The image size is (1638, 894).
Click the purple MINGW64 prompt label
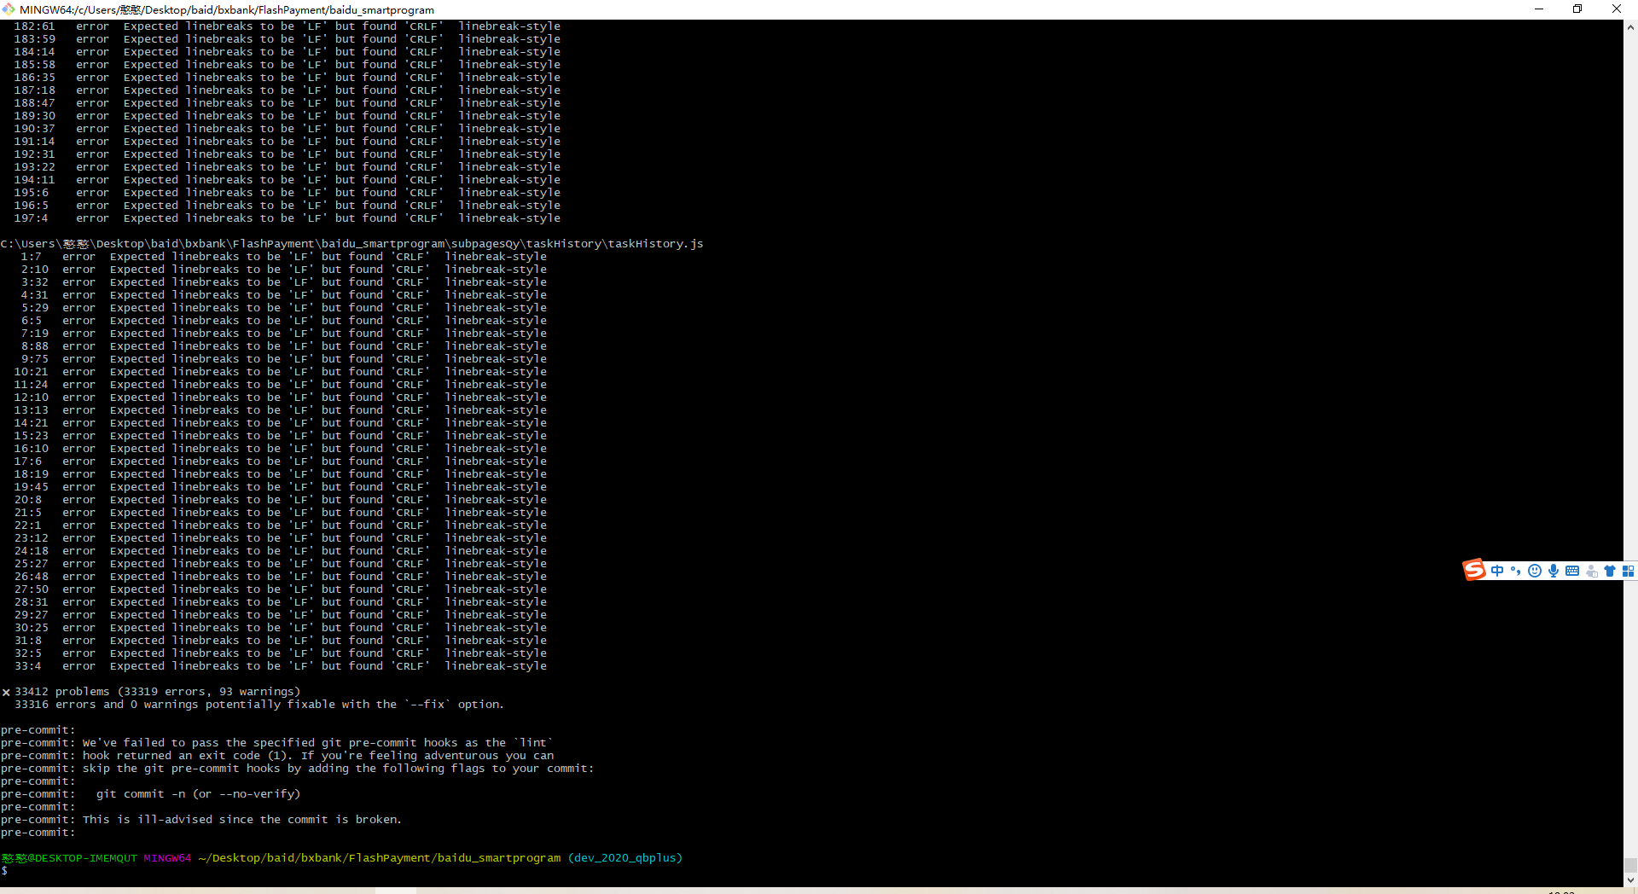pos(167,858)
